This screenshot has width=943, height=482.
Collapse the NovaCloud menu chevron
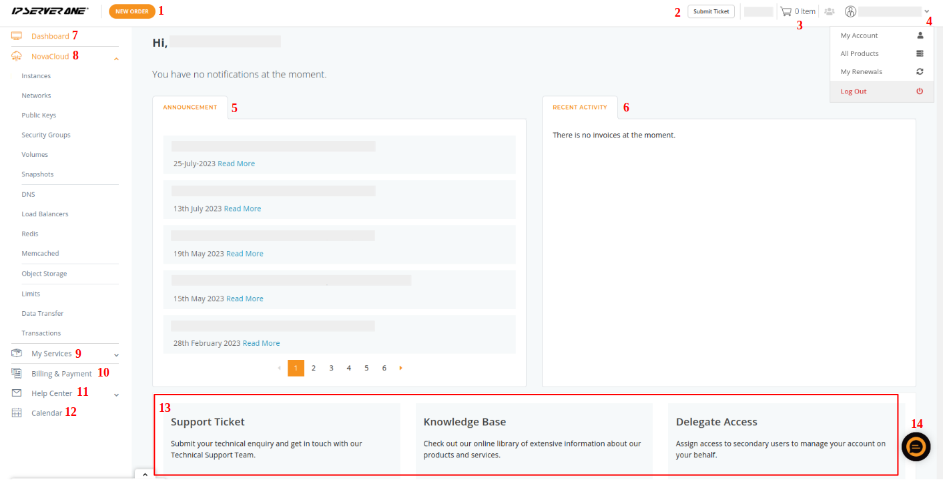pyautogui.click(x=116, y=59)
